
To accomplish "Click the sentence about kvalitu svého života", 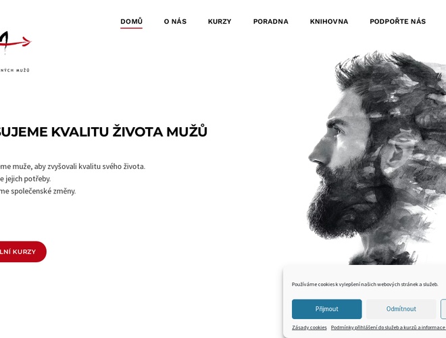I will (72, 166).
